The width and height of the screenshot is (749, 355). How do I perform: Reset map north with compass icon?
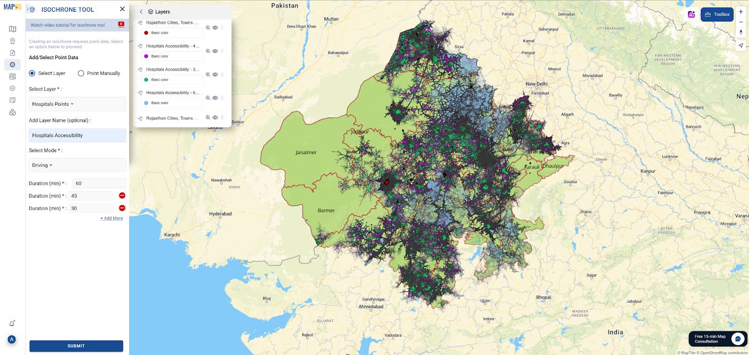741,32
